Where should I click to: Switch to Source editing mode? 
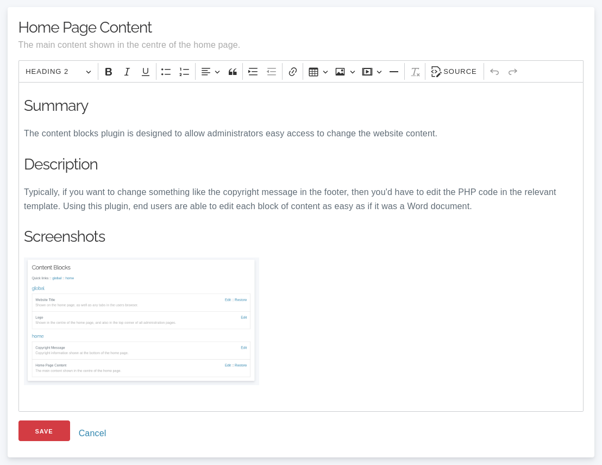[454, 72]
